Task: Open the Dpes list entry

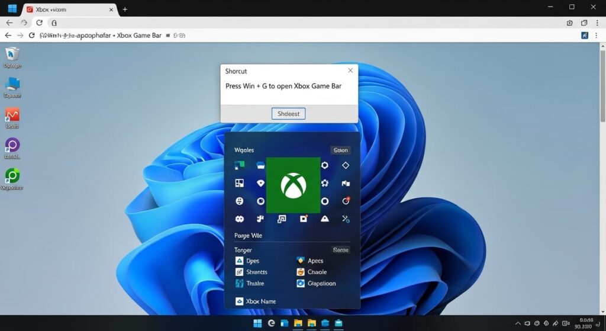Action: [247, 261]
